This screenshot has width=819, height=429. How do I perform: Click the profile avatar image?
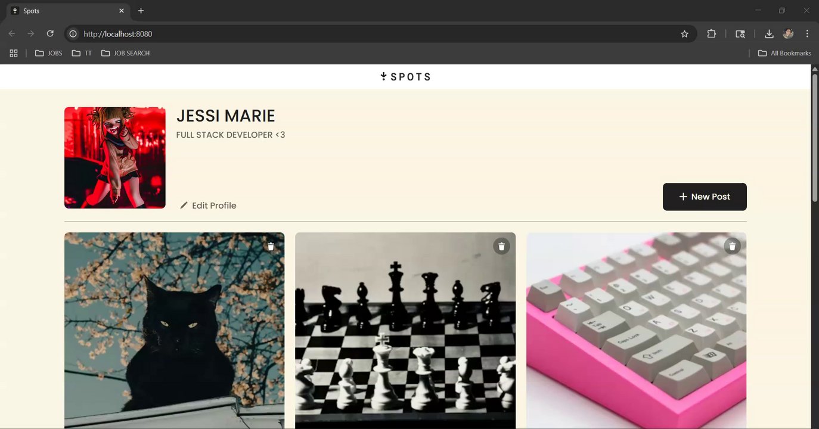[x=115, y=158]
